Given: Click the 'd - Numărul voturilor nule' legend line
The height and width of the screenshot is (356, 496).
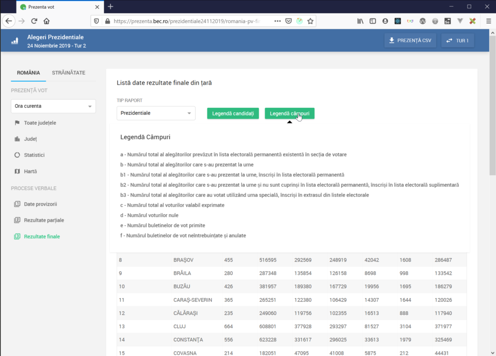Looking at the screenshot, I should pos(149,215).
